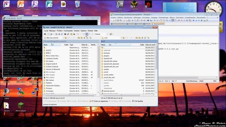
Task: Open the TeamSpeak 3 Client desktop icon
Action: (x=6, y=93)
